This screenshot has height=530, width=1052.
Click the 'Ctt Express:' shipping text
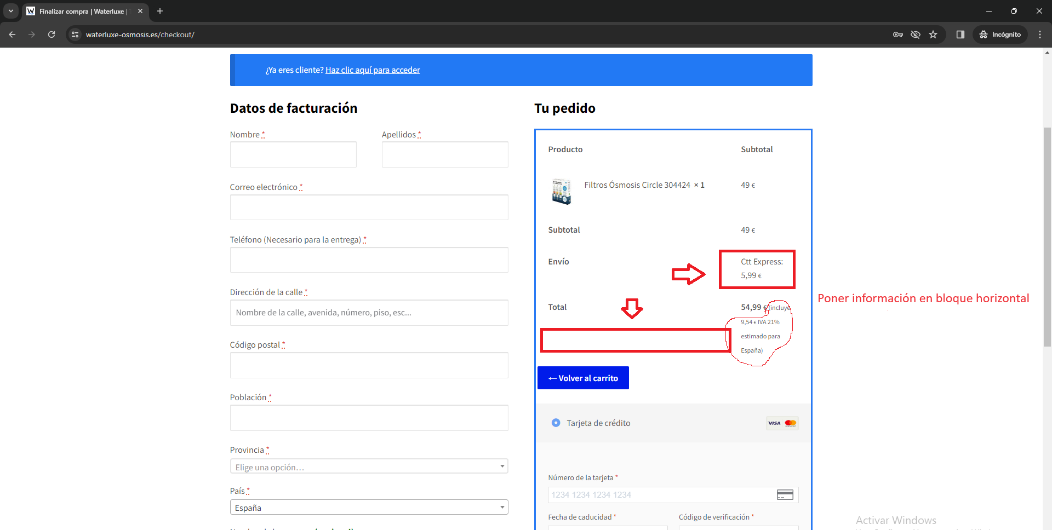pyautogui.click(x=762, y=262)
